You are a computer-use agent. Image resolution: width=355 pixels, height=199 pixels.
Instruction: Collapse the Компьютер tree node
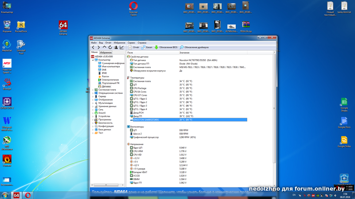click(x=93, y=60)
